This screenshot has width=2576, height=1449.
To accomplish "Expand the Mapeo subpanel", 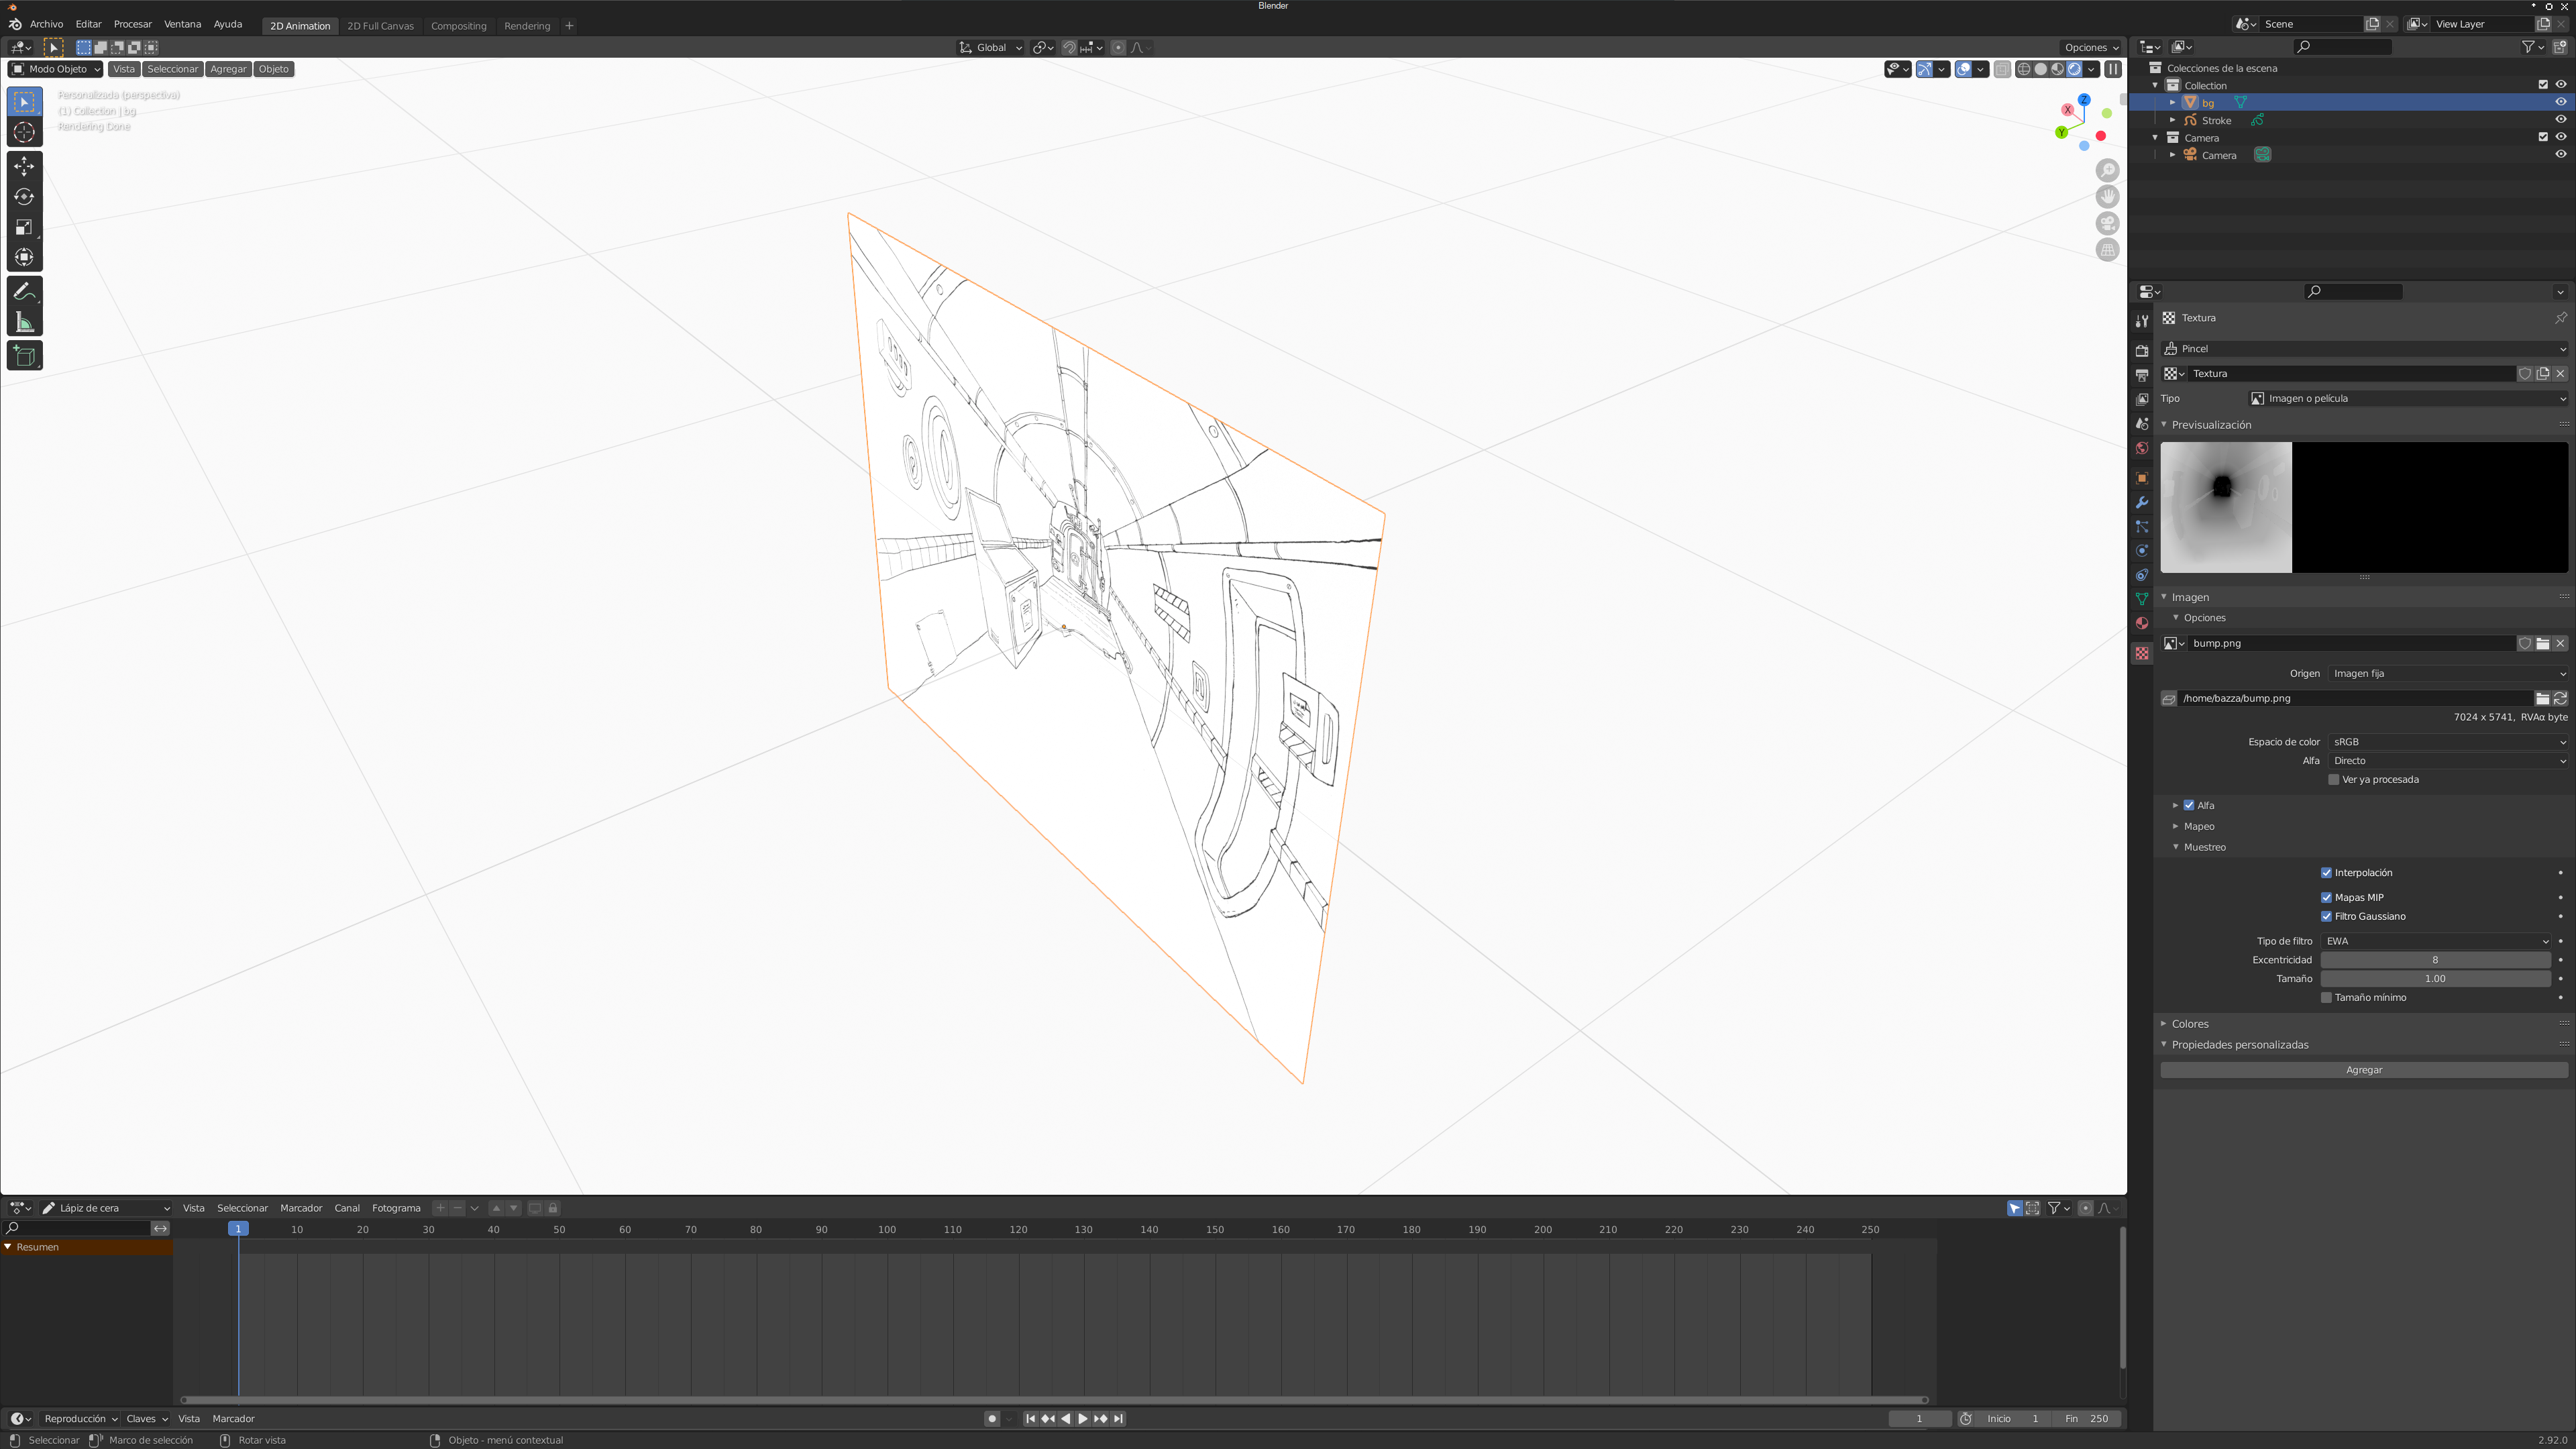I will coord(2198,826).
